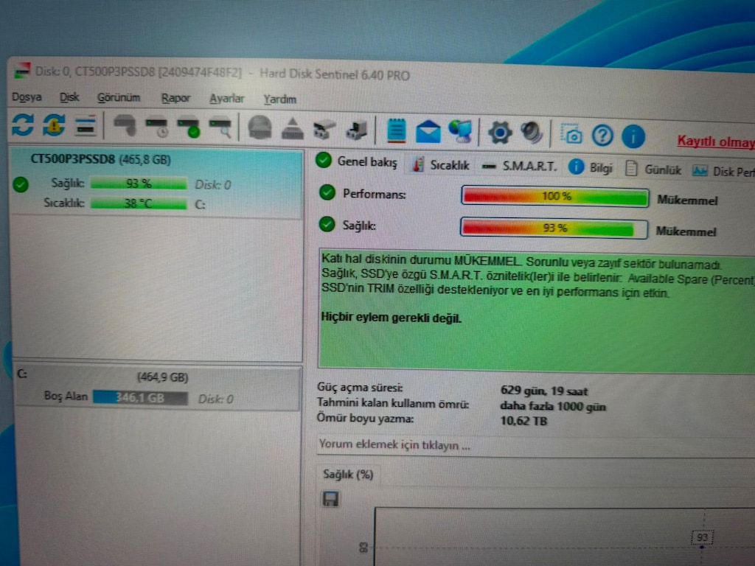Click the blue info circle toolbar icon
Viewport: 755px width, 566px height.
(633, 136)
